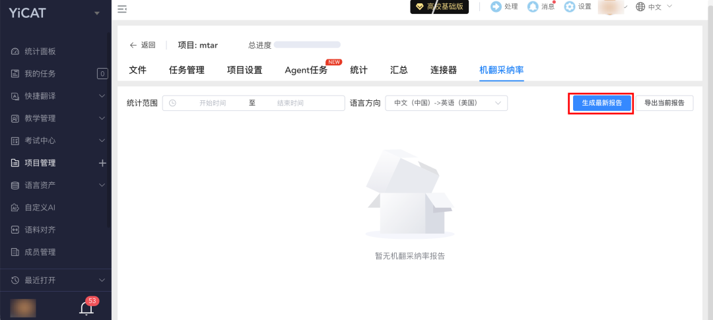Expand the 教学管理 submenu chevron
Viewport: 713px width, 320px height.
tap(102, 118)
